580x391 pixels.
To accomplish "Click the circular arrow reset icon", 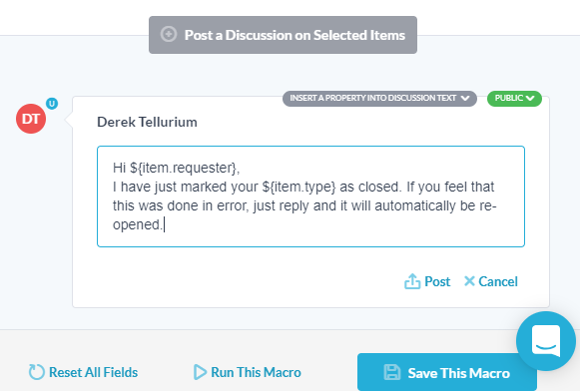I will click(37, 372).
